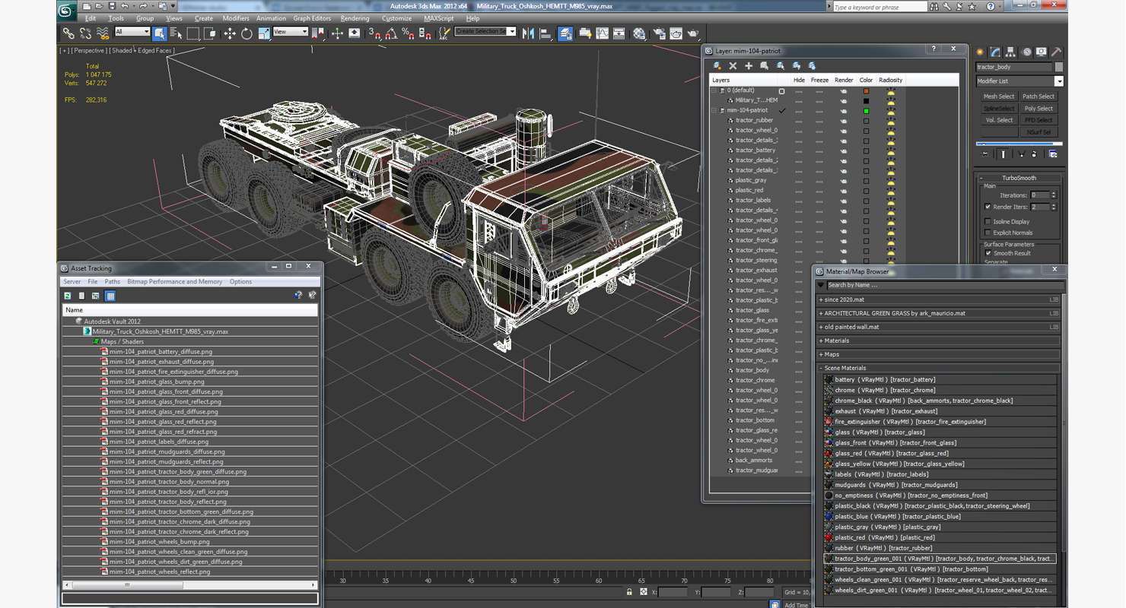Set mim-104-patriot as current layer checkmark
This screenshot has height=608, width=1126.
click(781, 111)
